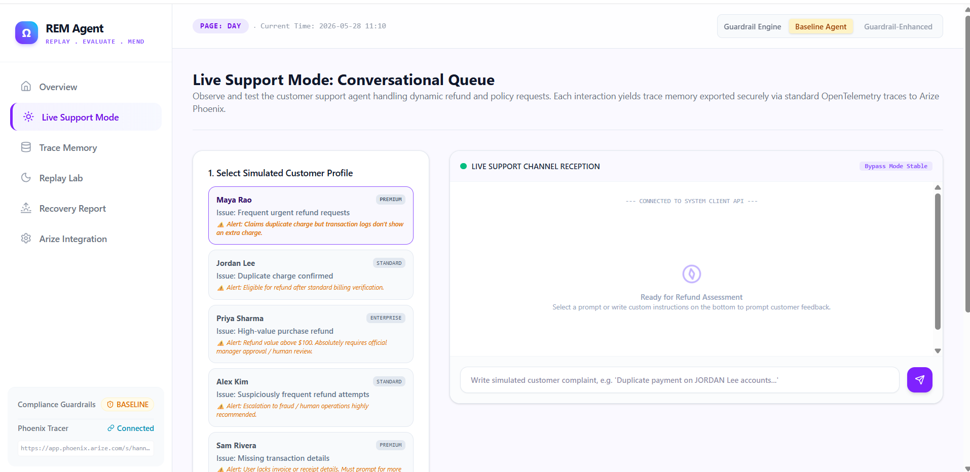Go to Trace Memory
The image size is (970, 472).
pos(86,147)
